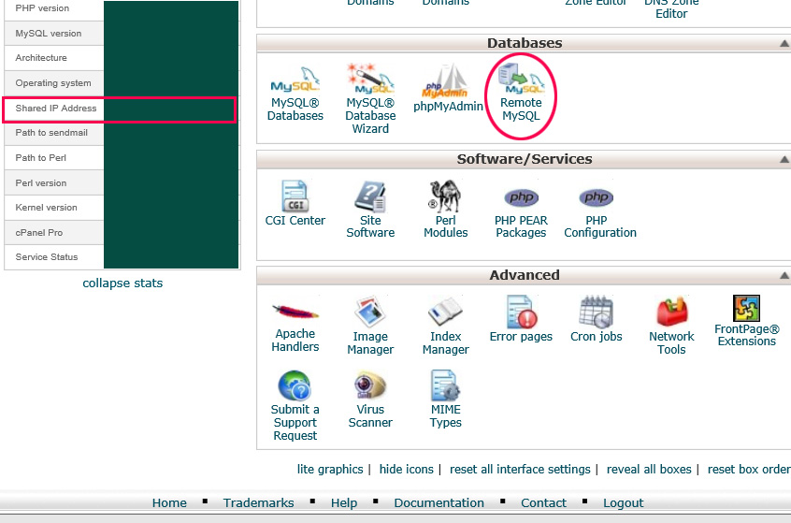
Task: Open Apache Handlers feather icon
Action: tap(295, 311)
